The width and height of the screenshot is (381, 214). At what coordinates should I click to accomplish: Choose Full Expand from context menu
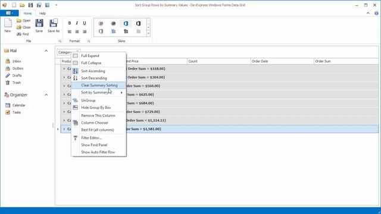click(99, 56)
